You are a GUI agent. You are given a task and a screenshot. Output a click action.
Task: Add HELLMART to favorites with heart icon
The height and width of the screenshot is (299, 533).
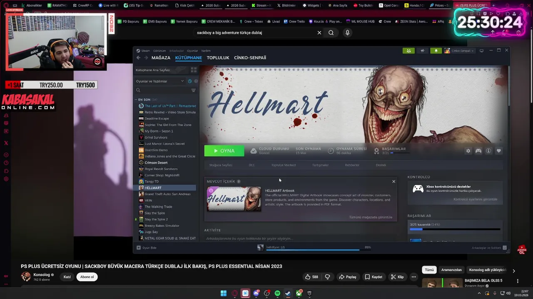pyautogui.click(x=499, y=151)
